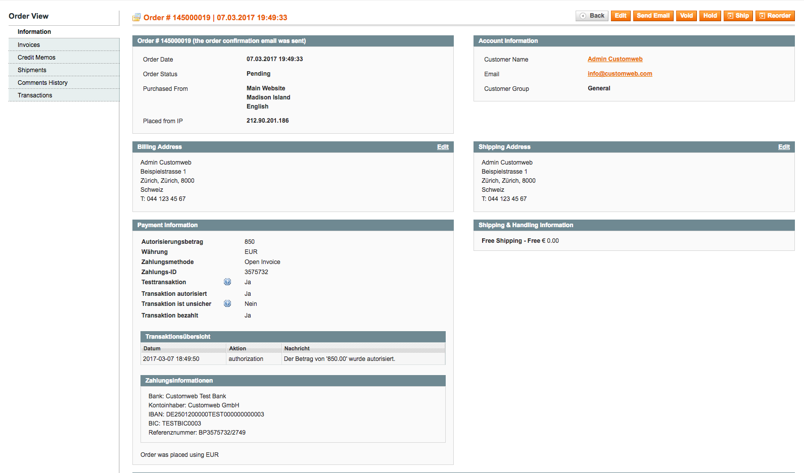The height and width of the screenshot is (473, 804).
Task: Click the help icon next to Testtransaktion
Action: pyautogui.click(x=227, y=282)
